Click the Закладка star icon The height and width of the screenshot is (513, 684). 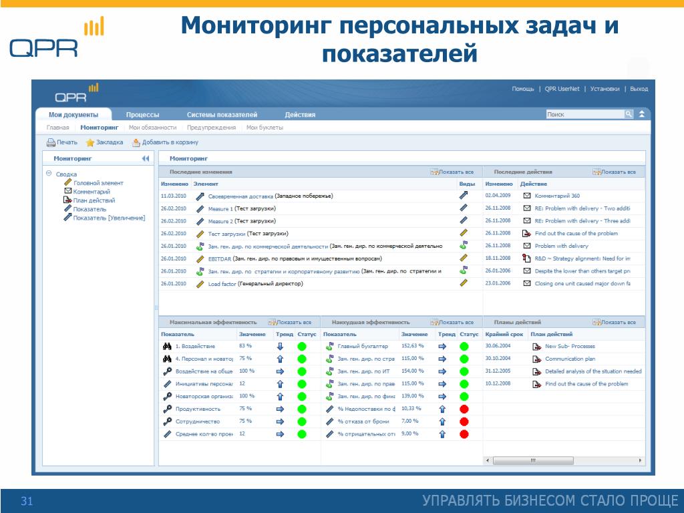[x=90, y=143]
